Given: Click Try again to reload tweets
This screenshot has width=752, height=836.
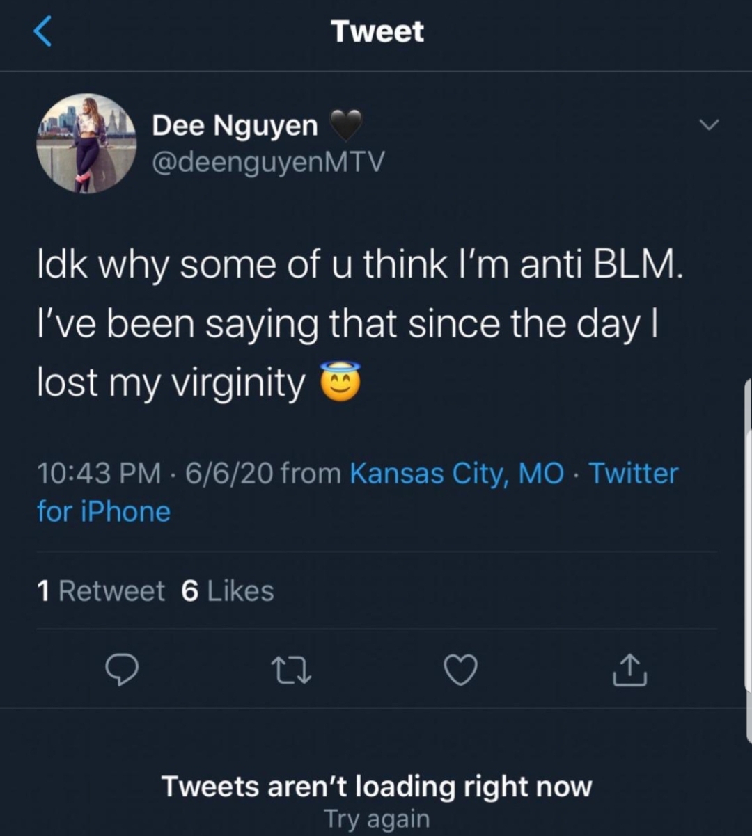Looking at the screenshot, I should click(377, 819).
